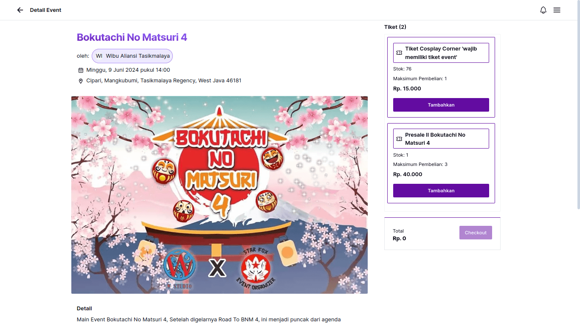Open the hamburger menu

pos(557,10)
